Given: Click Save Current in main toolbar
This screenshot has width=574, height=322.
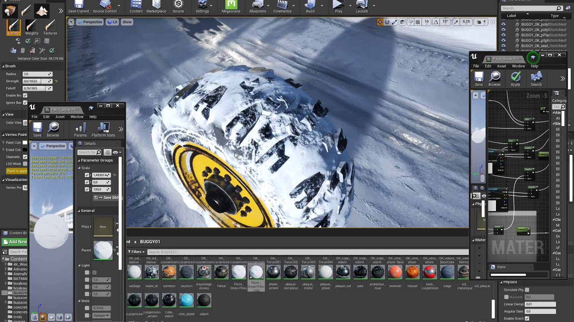Looking at the screenshot, I should 78,7.
